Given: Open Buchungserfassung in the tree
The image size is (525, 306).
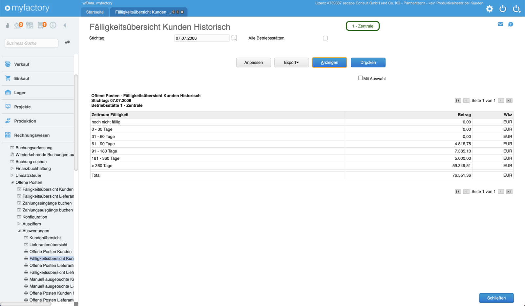Looking at the screenshot, I should pos(34,148).
